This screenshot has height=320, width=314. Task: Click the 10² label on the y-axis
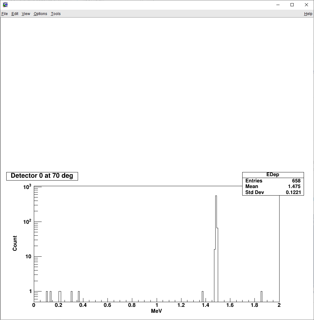pyautogui.click(x=28, y=222)
